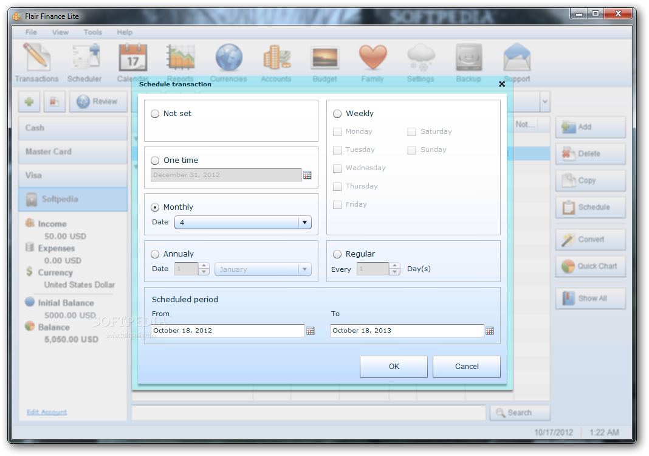Screen dimensions: 649x456
Task: Select the Regular radio option
Action: (x=337, y=254)
